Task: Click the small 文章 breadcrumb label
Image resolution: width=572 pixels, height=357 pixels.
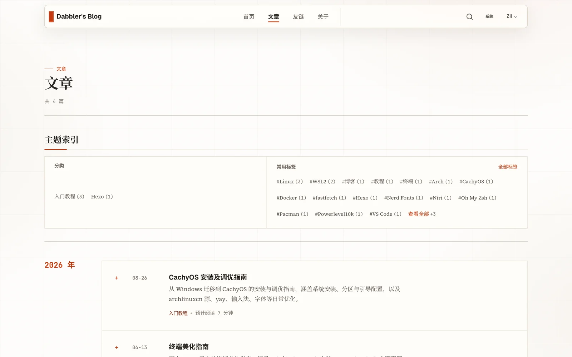Action: [x=61, y=69]
